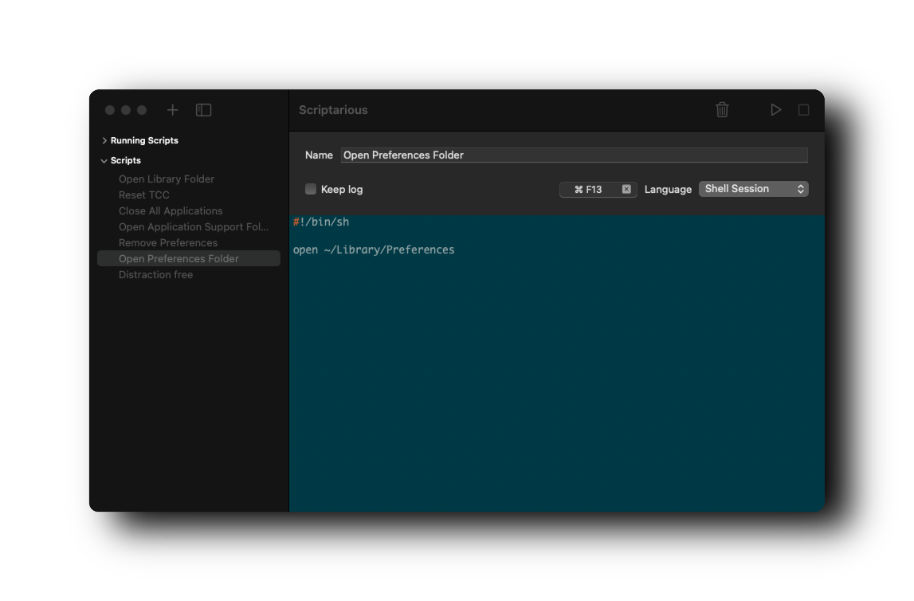
Task: Delete the current script using the trash icon
Action: coord(722,110)
